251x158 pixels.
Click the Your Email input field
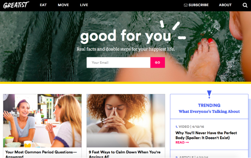[119, 62]
